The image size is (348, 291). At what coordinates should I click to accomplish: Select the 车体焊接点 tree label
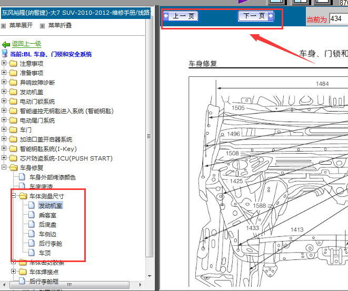44,272
